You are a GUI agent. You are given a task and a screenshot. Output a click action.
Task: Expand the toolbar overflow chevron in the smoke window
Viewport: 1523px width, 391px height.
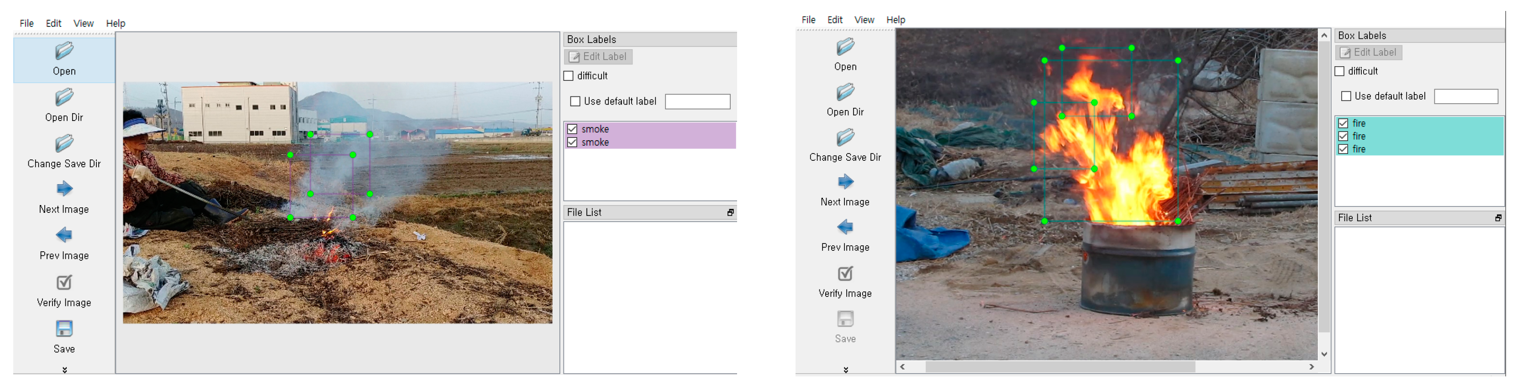click(64, 370)
